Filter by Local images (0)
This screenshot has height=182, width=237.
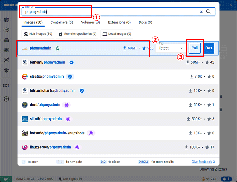tap(117, 34)
